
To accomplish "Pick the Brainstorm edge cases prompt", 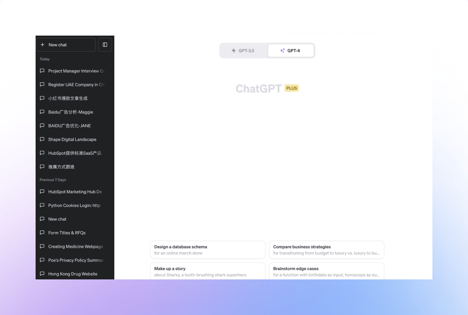I will click(327, 271).
